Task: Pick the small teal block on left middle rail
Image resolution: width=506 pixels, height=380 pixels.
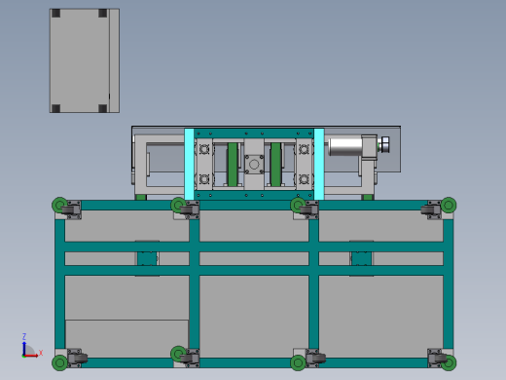Action: 147,258
